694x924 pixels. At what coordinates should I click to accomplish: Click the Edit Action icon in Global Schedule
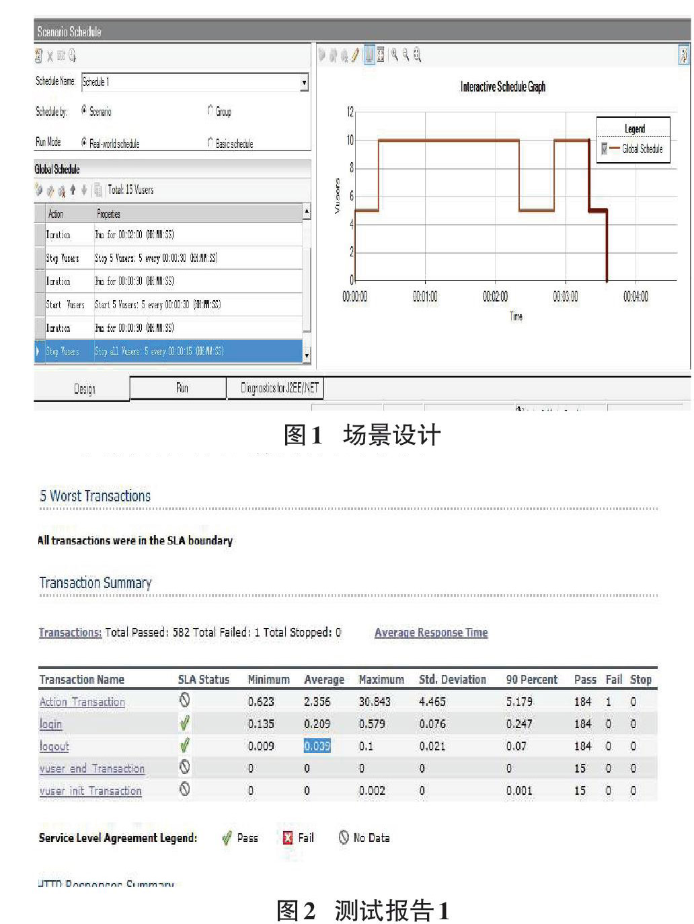coord(50,190)
